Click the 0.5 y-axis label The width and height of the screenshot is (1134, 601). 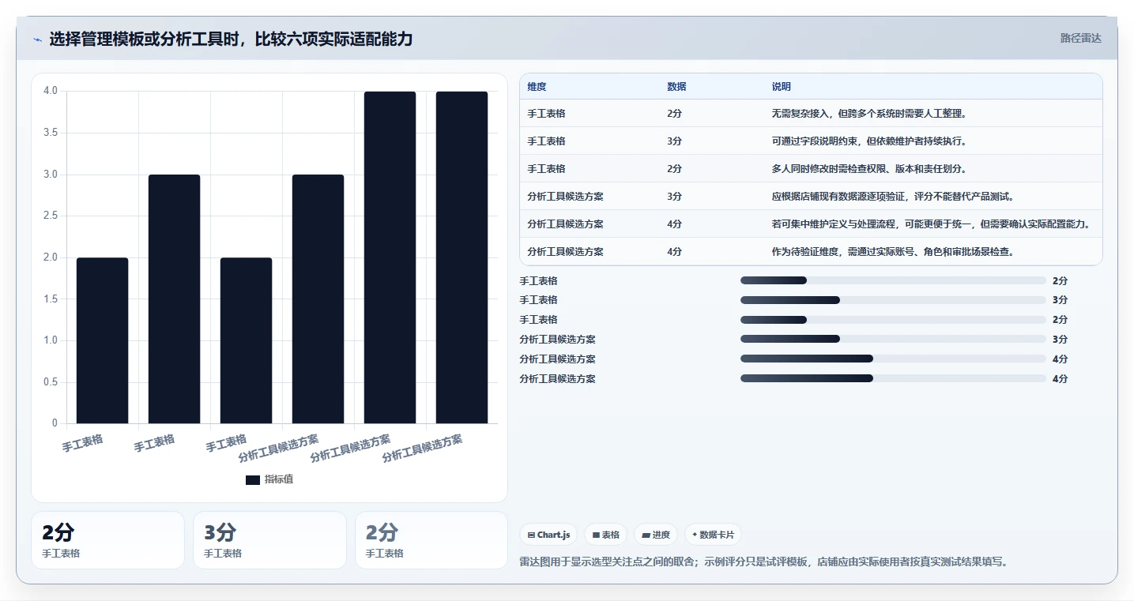point(51,382)
